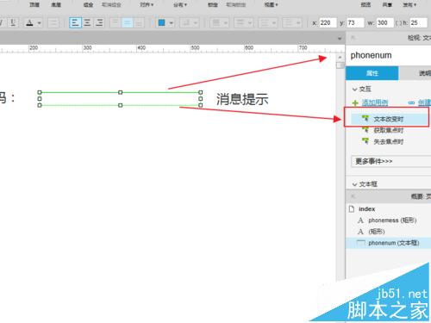The image size is (431, 323).
Task: Set vertical alignment to middle
Action: 128,22
